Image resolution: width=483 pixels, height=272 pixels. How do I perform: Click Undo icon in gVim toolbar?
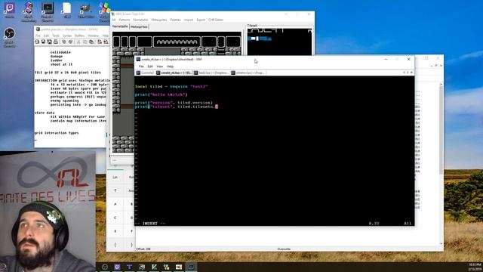pyautogui.click(x=64, y=42)
